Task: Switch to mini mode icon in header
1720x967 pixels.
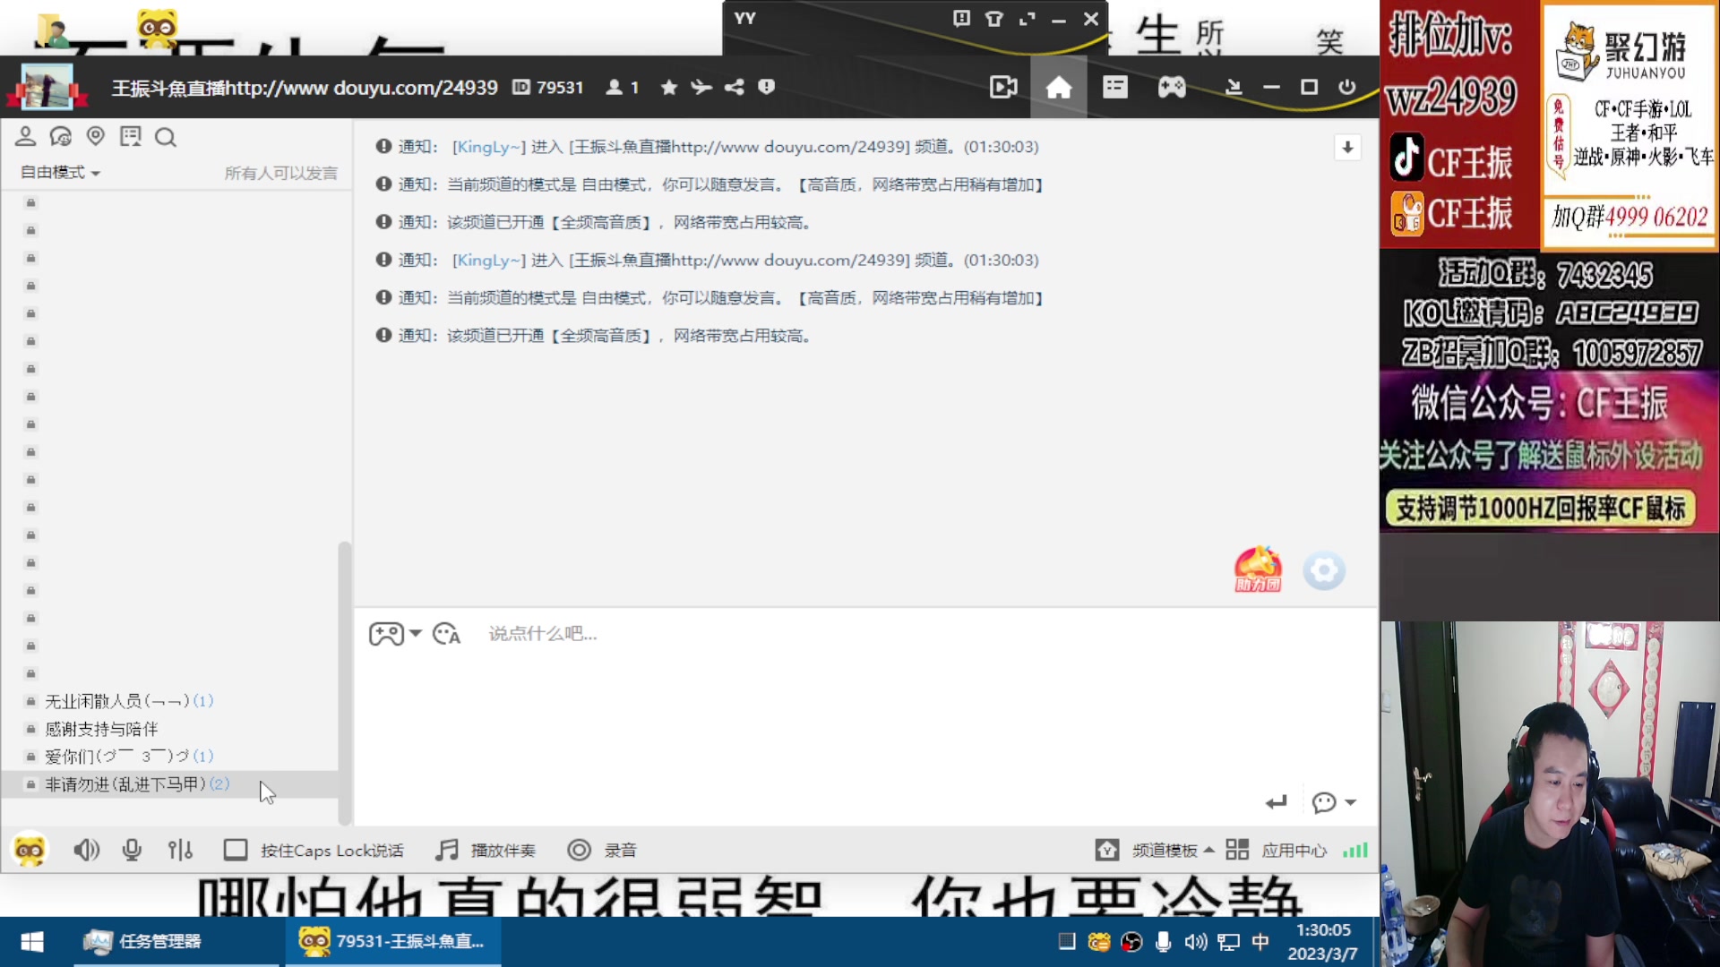Action: (x=1234, y=87)
